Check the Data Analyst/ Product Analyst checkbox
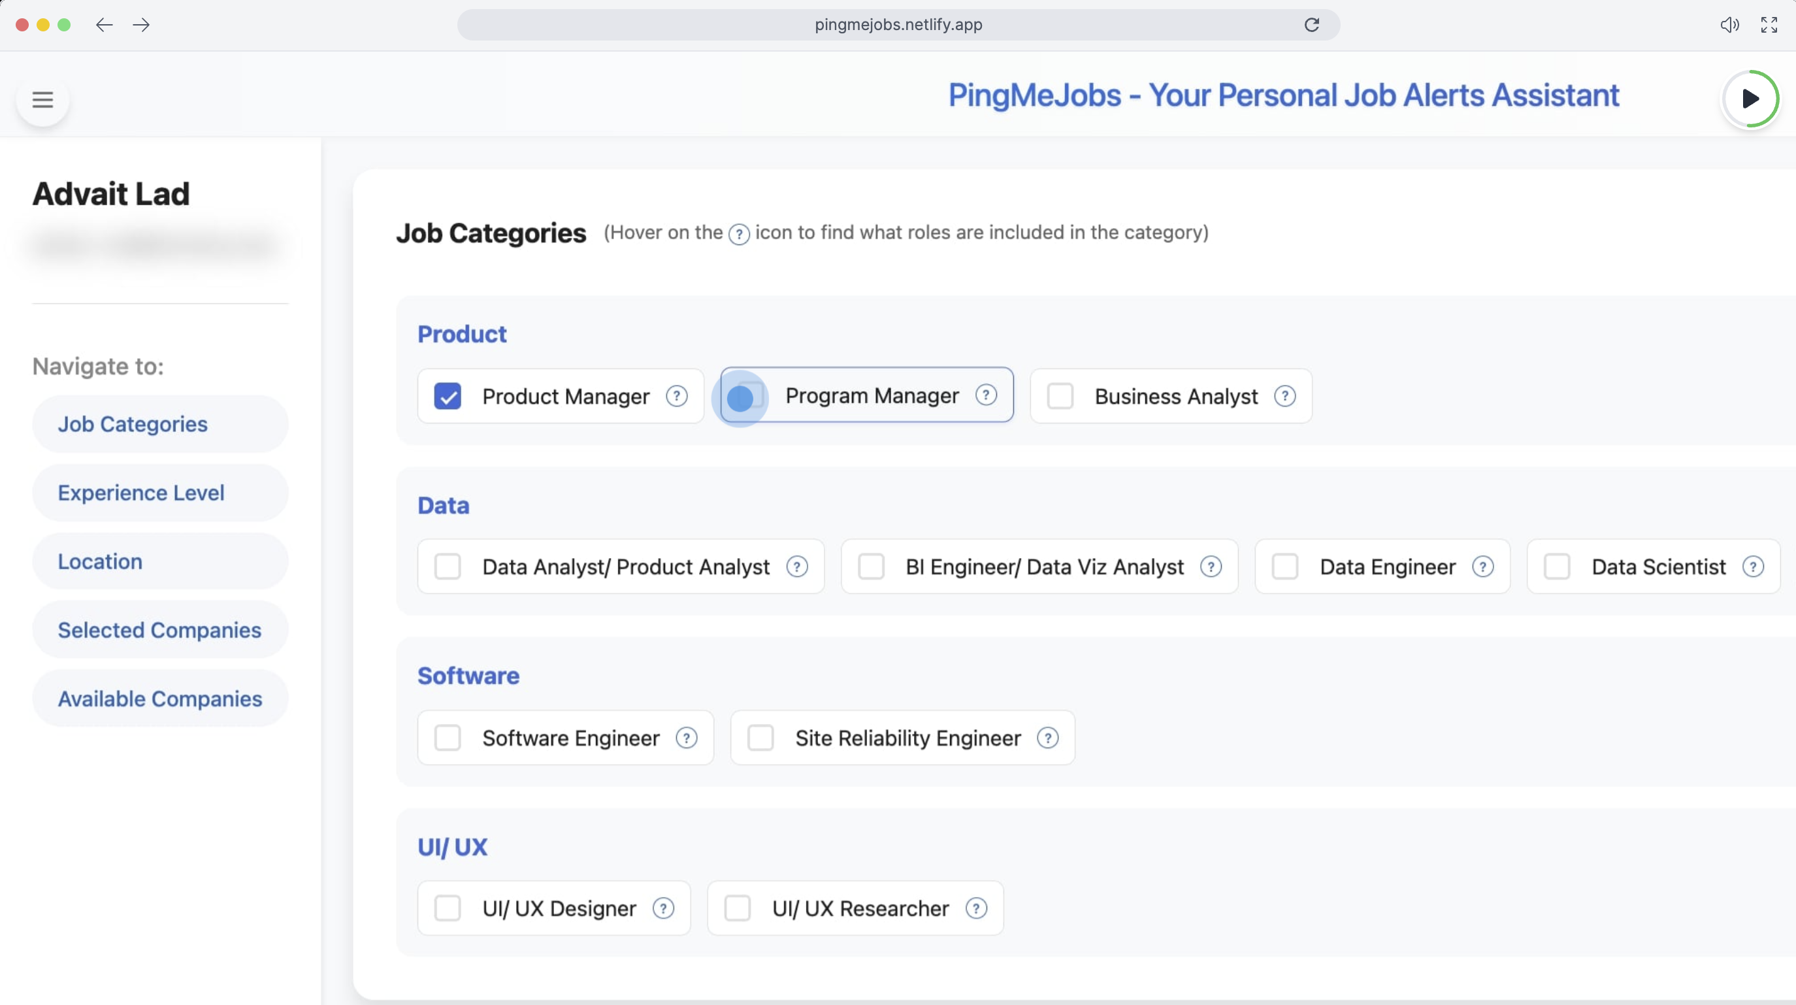This screenshot has height=1005, width=1796. click(448, 567)
